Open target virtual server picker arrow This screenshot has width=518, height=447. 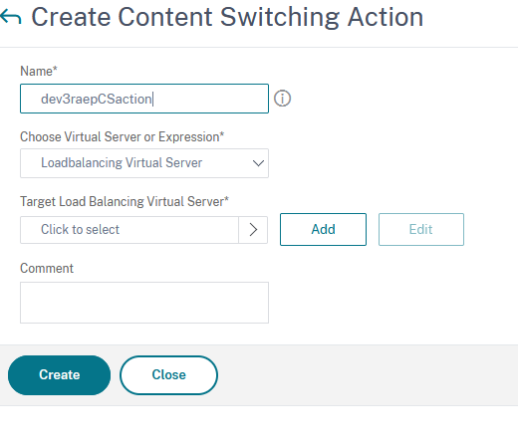(253, 230)
